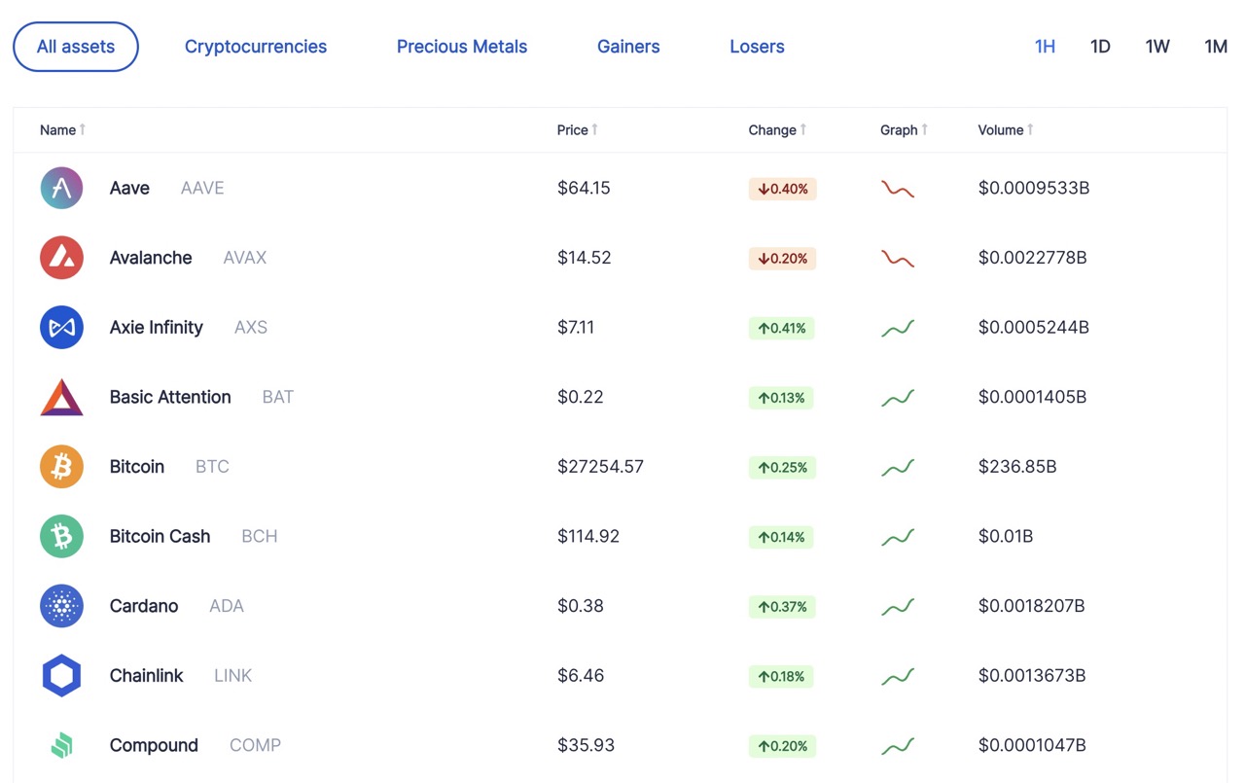Viewport: 1245px width, 783px height.
Task: Open the Chainlink green trend graph
Action: [898, 676]
